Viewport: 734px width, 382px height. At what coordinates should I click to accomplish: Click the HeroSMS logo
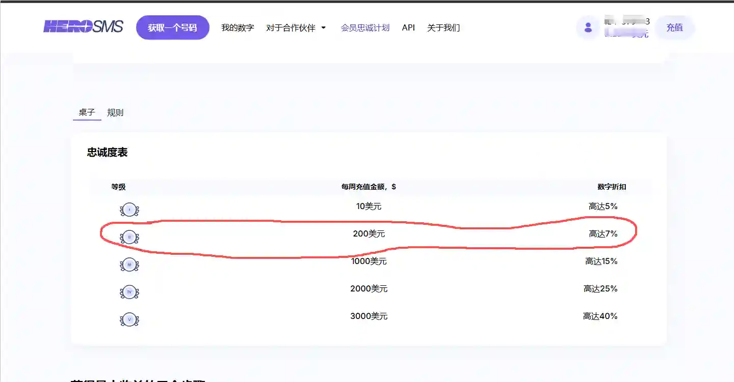(x=83, y=27)
